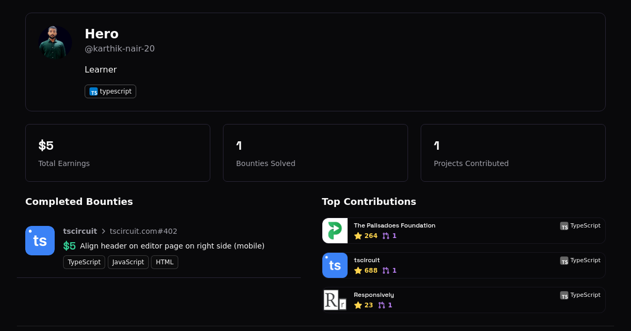Viewport: 631px width, 331px height.
Task: Open bounty titled Align header on editor page
Action: (172, 246)
